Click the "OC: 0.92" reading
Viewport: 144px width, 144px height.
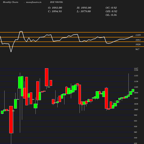[111, 8]
